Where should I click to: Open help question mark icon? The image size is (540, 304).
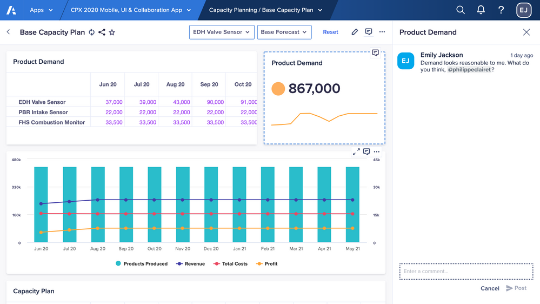501,10
